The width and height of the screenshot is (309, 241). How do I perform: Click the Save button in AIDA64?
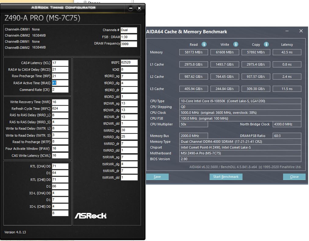click(x=157, y=177)
